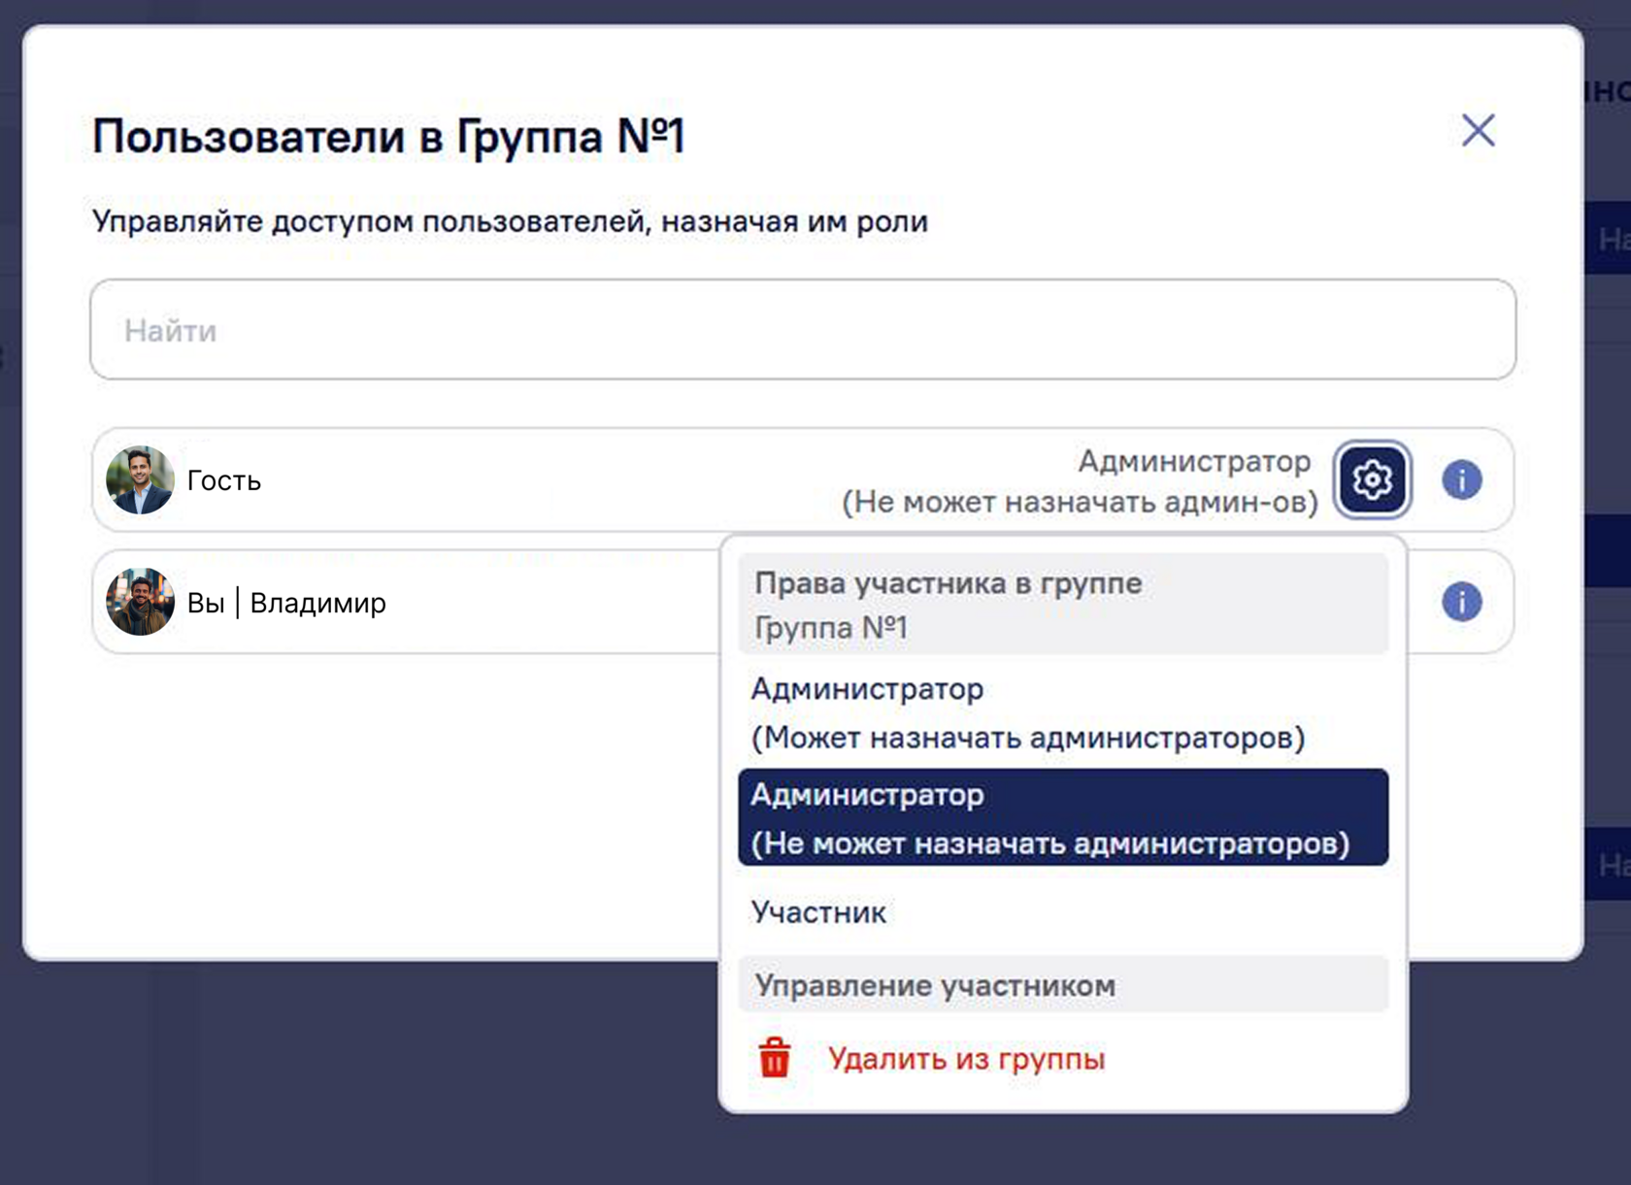This screenshot has width=1631, height=1185.
Task: Click the Вы | Владимир name
Action: tap(286, 603)
